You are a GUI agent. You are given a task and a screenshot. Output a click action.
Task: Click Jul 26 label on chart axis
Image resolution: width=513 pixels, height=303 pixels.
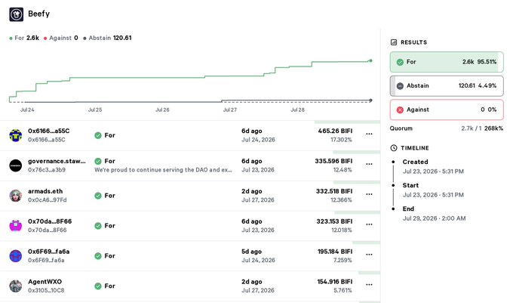coord(162,110)
